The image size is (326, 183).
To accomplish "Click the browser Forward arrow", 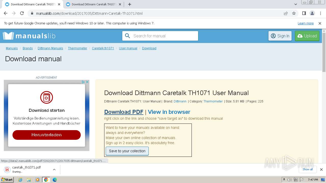I will click(14, 13).
